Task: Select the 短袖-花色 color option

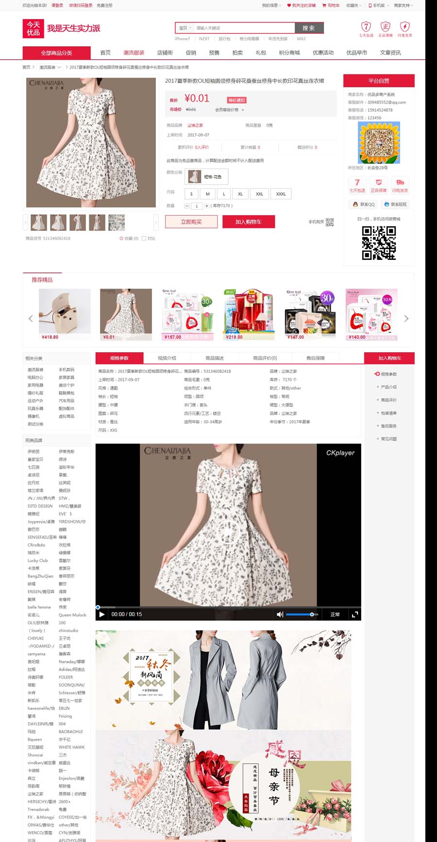Action: click(206, 176)
